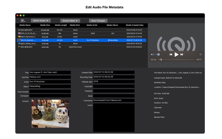Click the Save Changes button

click(98, 21)
